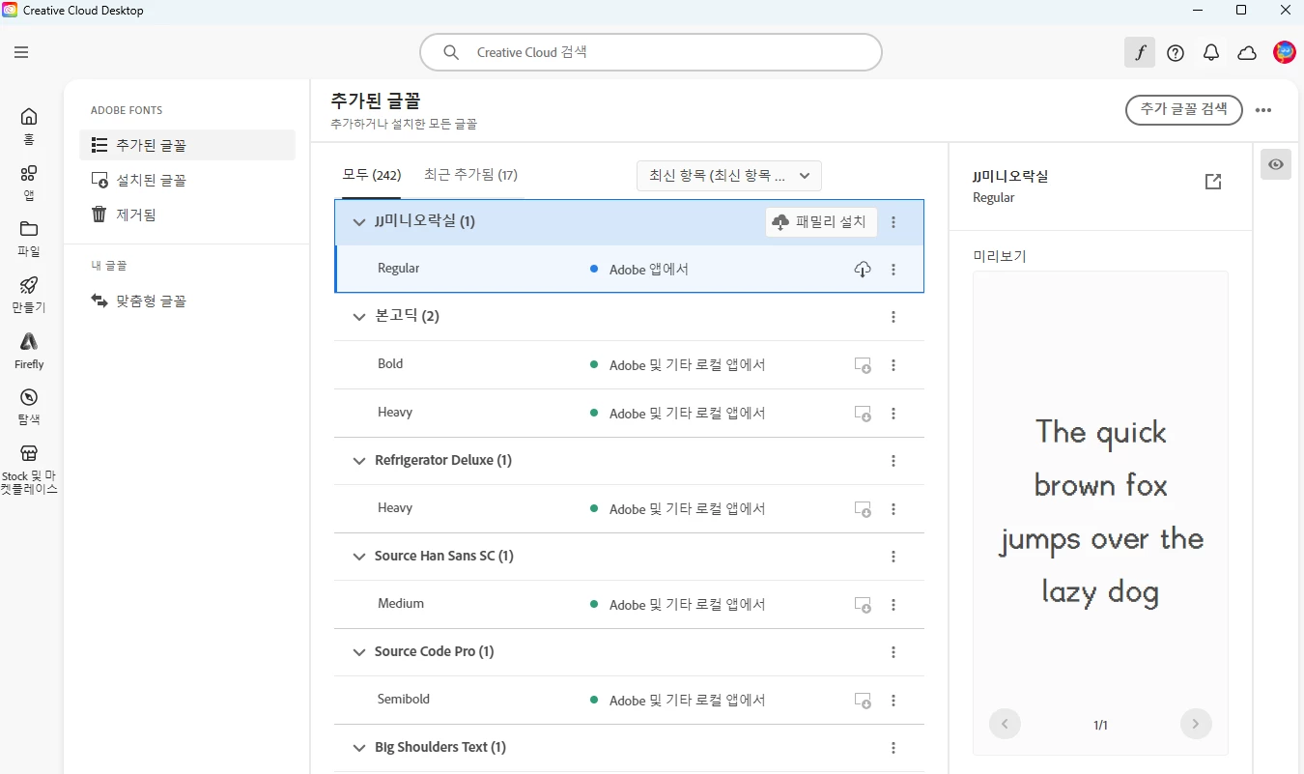Open more options for 본고딕 family
1304x774 pixels.
coord(893,317)
